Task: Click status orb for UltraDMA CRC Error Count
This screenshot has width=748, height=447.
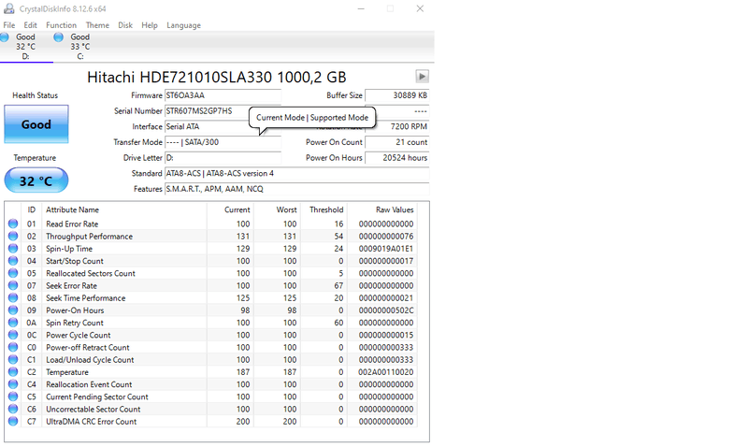Action: pyautogui.click(x=13, y=422)
